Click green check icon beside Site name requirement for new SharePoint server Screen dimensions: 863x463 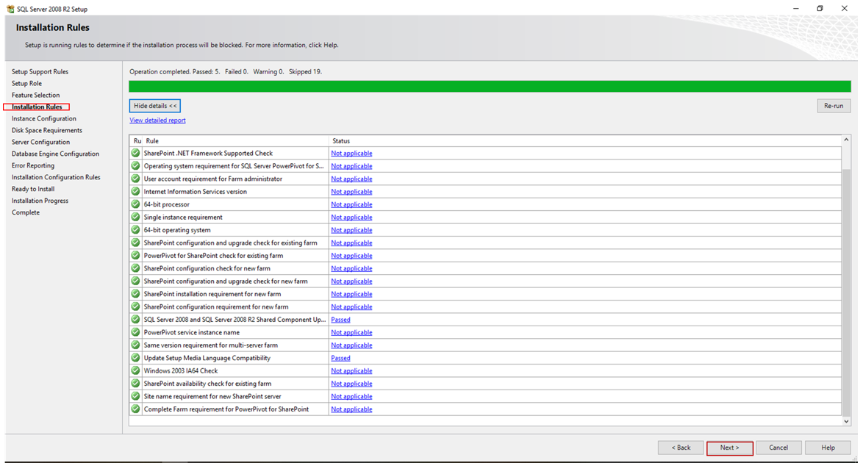click(x=135, y=396)
